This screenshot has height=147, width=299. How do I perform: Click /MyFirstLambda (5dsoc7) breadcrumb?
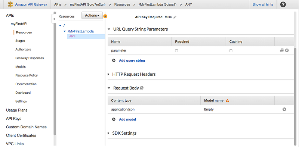tap(158, 4)
